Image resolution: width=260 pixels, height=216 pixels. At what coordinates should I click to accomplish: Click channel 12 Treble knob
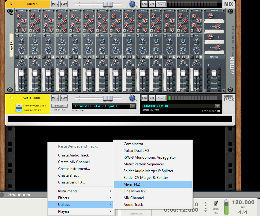coord(169,40)
